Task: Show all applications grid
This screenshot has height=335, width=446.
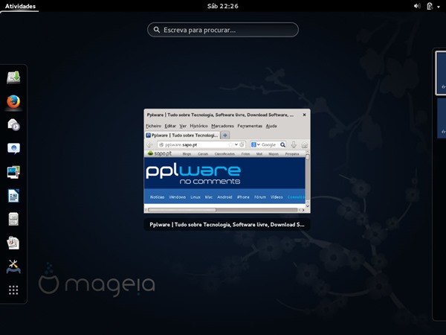Action: 13,290
